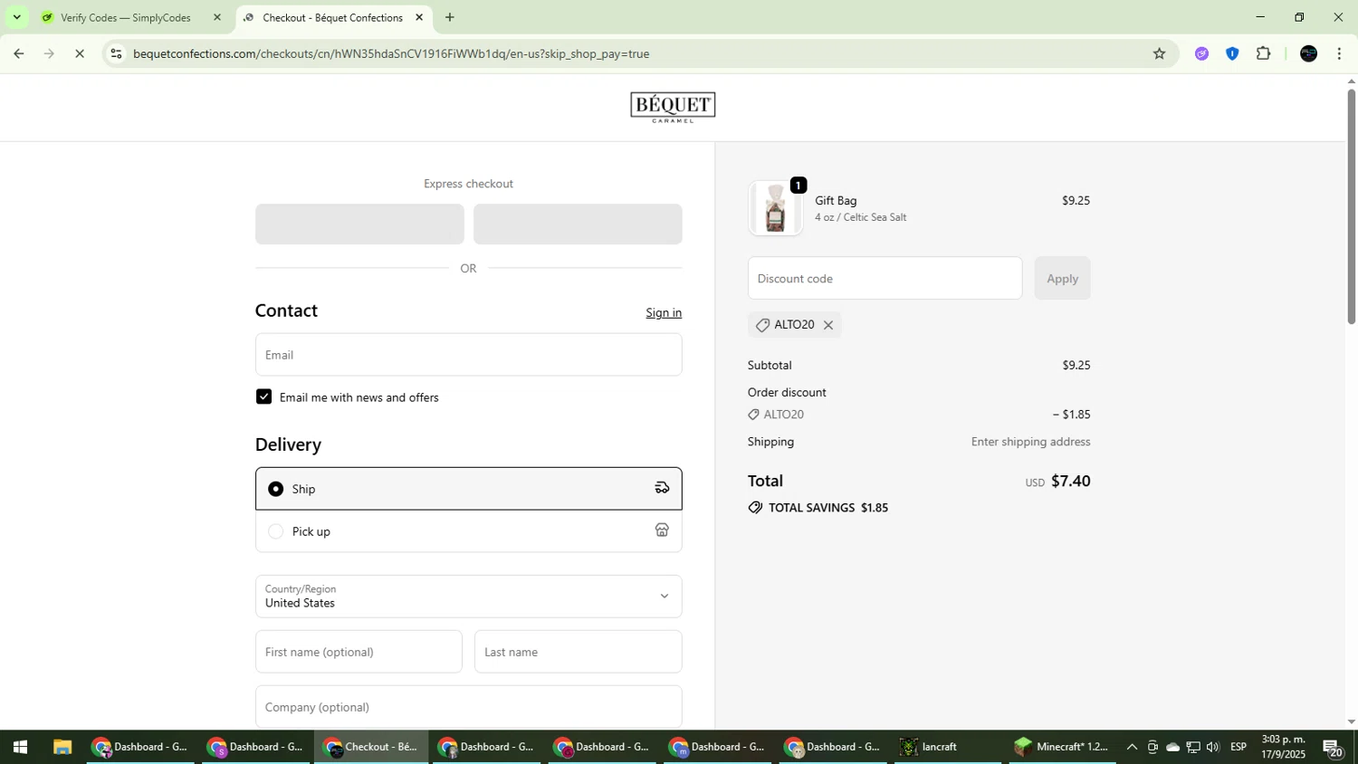Open the volume control in tray

(x=1213, y=748)
